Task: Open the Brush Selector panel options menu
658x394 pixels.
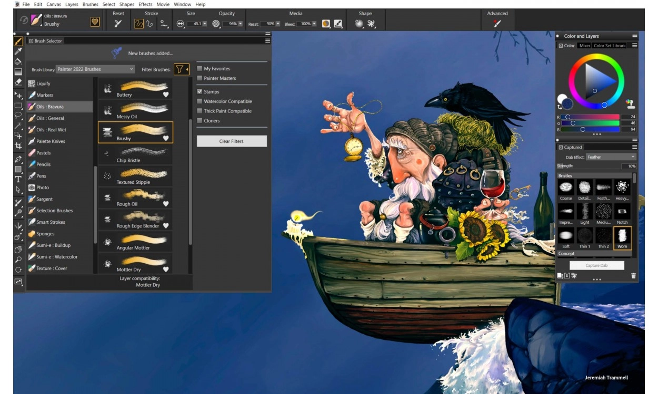Action: (267, 40)
